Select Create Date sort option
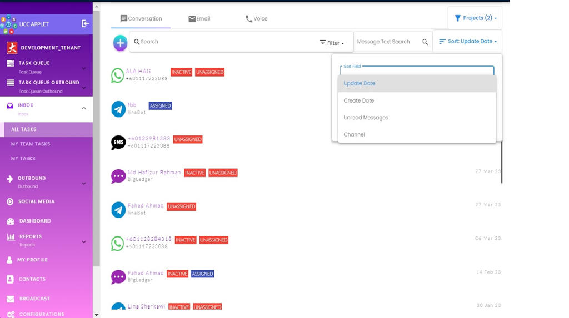This screenshot has height=318, width=569. pos(359,101)
